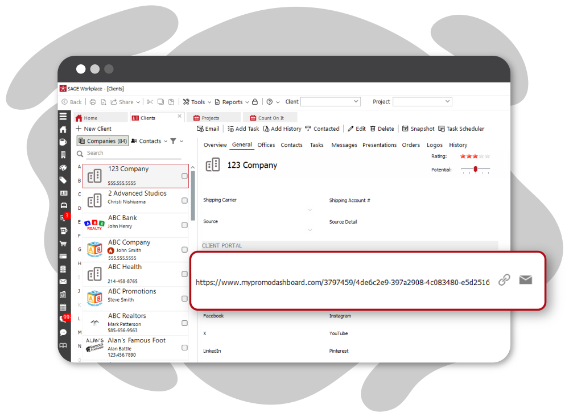Open the Tools dropdown menu

pos(197,102)
